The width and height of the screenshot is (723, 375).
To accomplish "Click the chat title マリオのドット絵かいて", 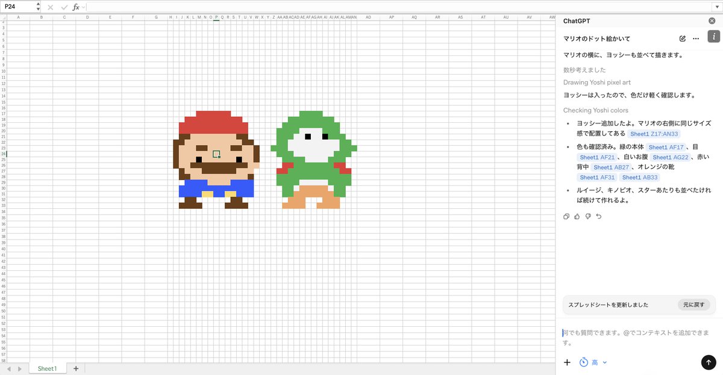I will 596,39.
